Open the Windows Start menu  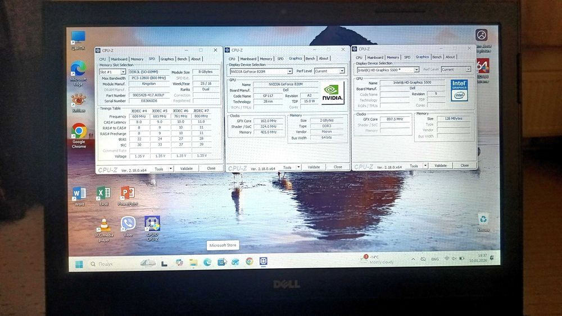tap(79, 264)
